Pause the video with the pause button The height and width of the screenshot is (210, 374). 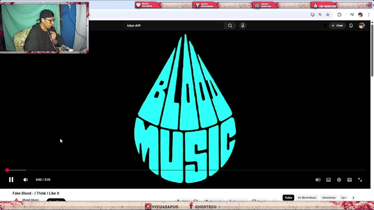11,180
